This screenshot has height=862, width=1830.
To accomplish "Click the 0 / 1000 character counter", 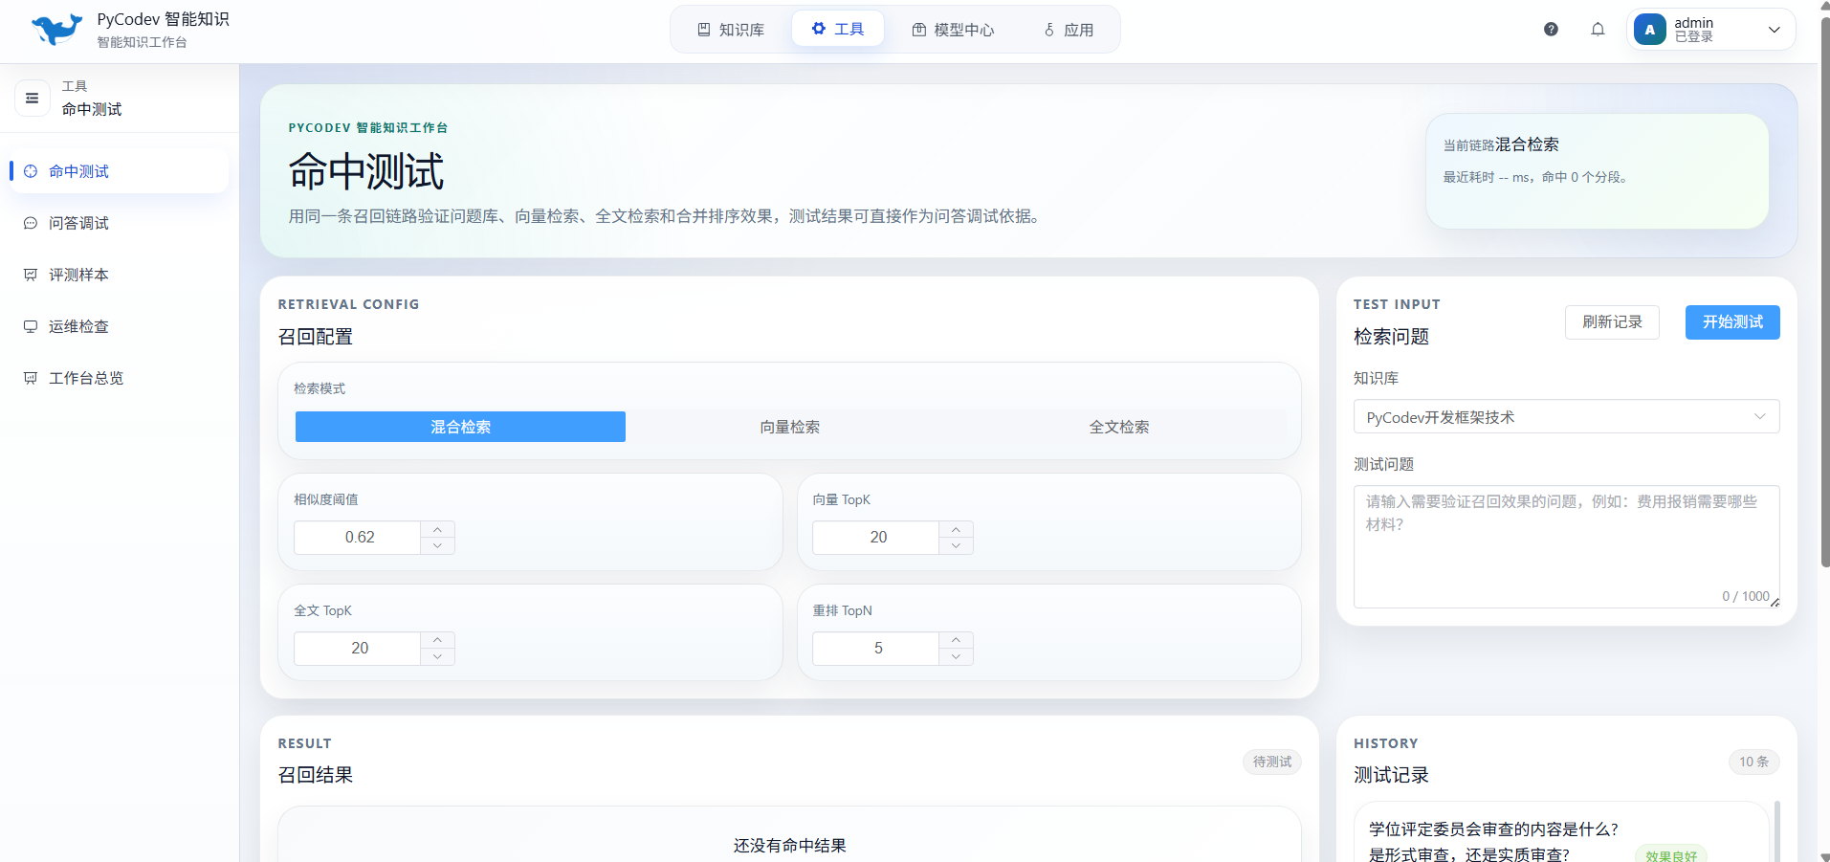I will pyautogui.click(x=1746, y=596).
